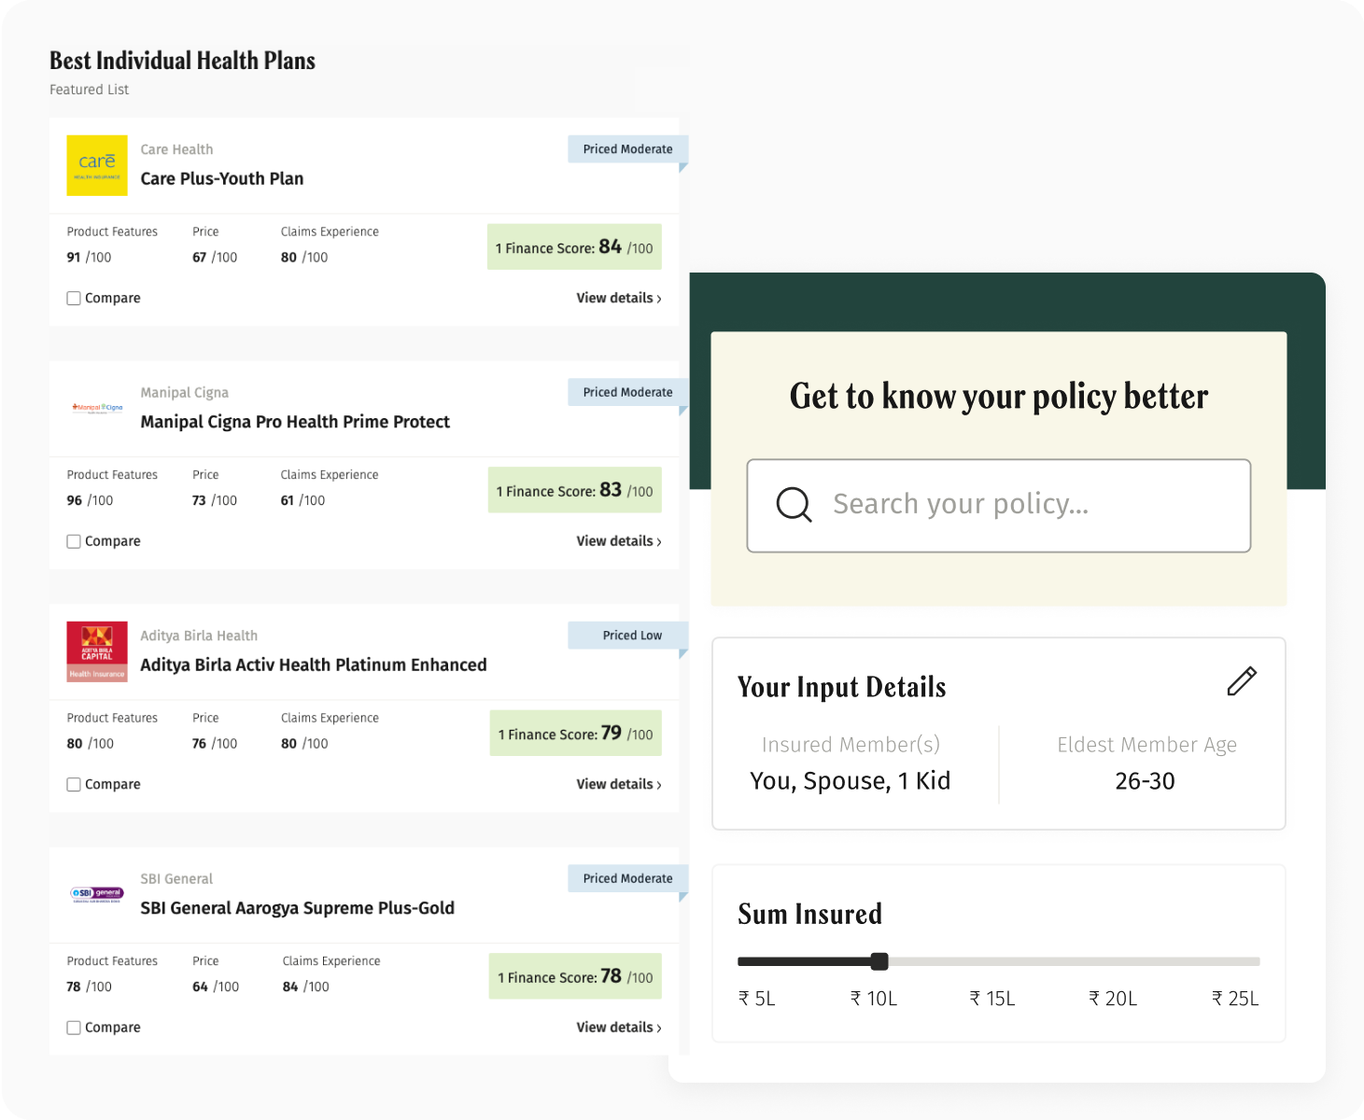Screen dimensions: 1364x1120
Task: Click the Sum Insured slider handle
Action: point(879,961)
